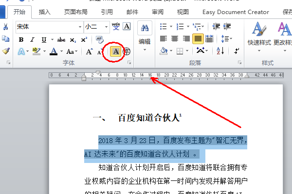Open the font name combo box
Viewport: 292px width, 194px height.
50,27
